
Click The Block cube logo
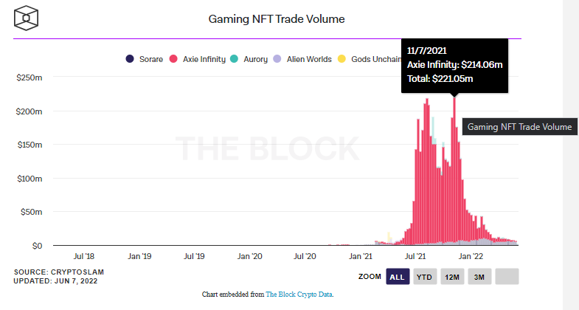[x=28, y=18]
